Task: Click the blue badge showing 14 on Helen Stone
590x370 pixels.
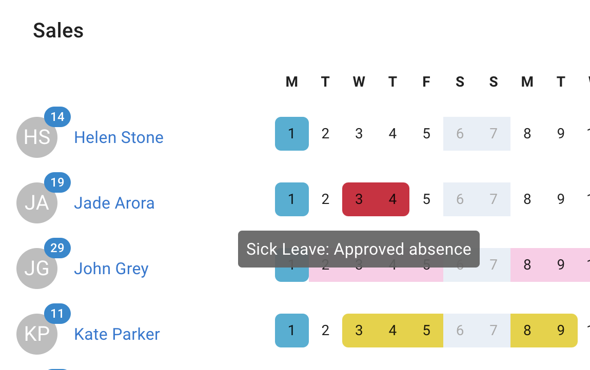Action: click(57, 117)
